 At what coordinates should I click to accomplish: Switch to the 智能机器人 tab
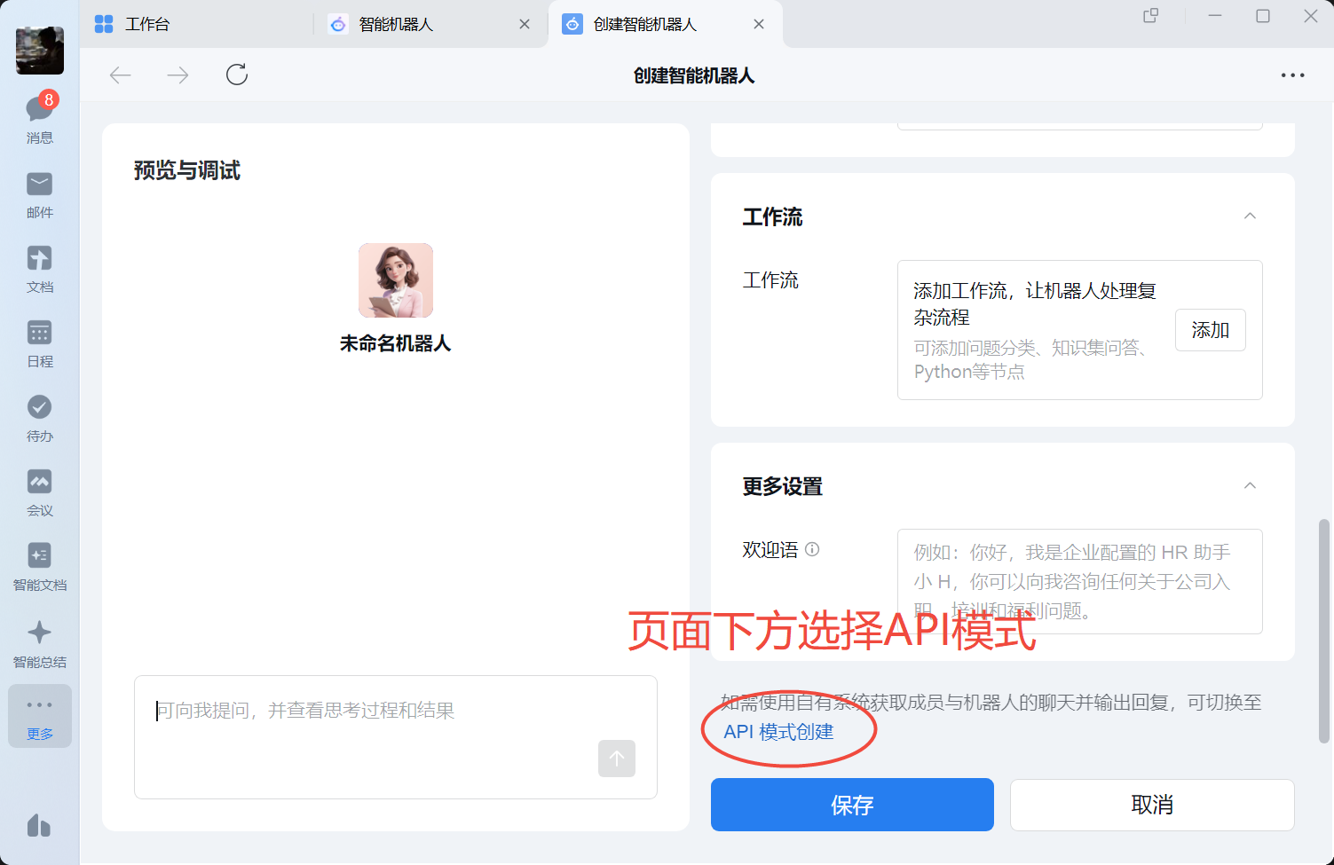(x=431, y=24)
